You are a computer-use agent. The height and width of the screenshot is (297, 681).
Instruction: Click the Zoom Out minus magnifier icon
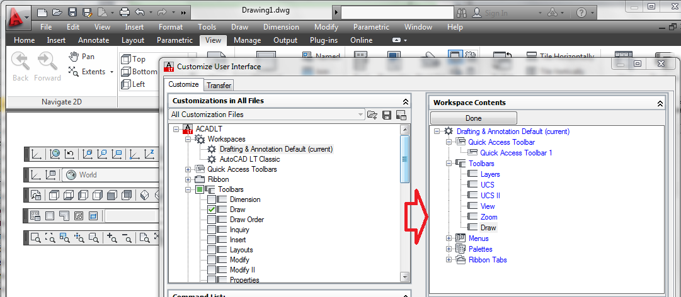click(127, 237)
